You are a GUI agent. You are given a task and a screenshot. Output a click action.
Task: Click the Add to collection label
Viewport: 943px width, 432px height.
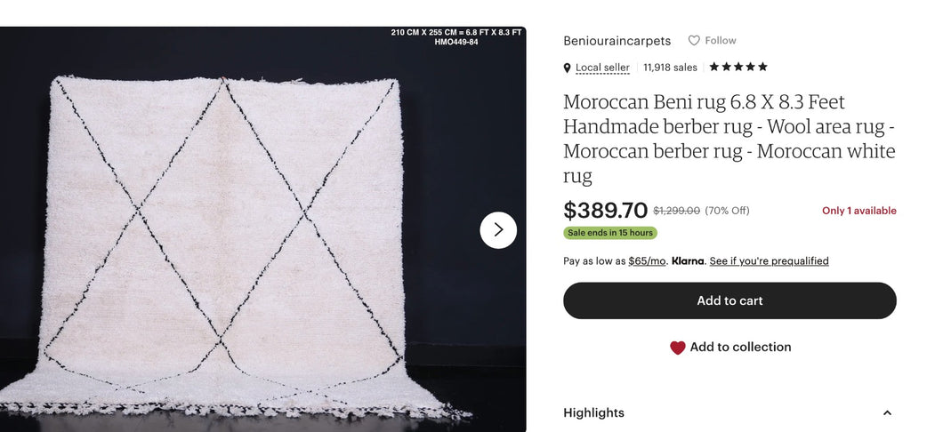coord(740,348)
